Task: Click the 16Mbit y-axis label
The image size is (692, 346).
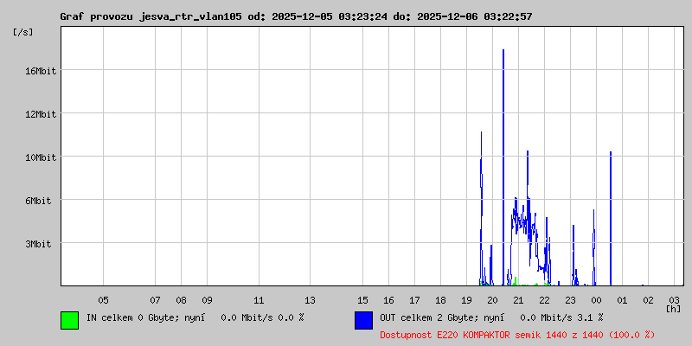Action: (x=40, y=71)
